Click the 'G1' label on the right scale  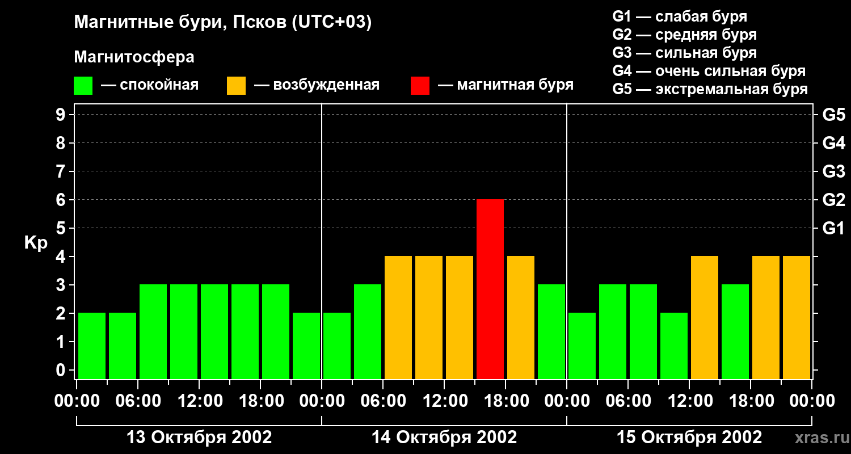coord(834,228)
